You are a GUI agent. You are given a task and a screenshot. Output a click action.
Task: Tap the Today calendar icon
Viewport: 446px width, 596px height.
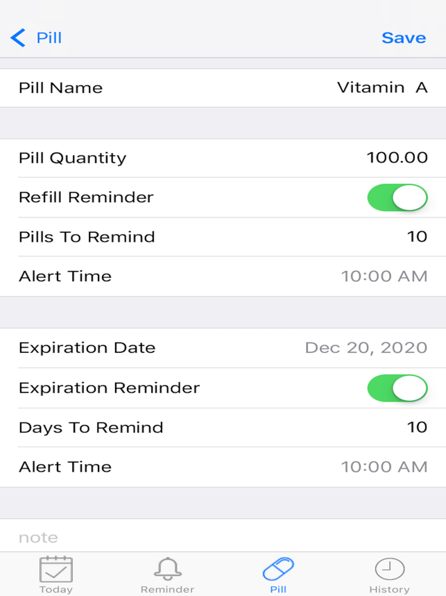click(x=58, y=570)
